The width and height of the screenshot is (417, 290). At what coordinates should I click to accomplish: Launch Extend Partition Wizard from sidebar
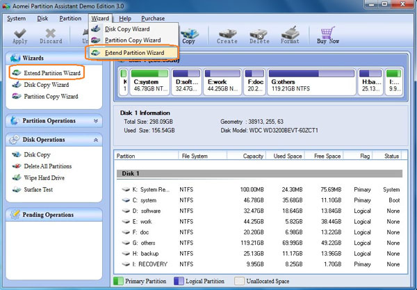tap(52, 73)
